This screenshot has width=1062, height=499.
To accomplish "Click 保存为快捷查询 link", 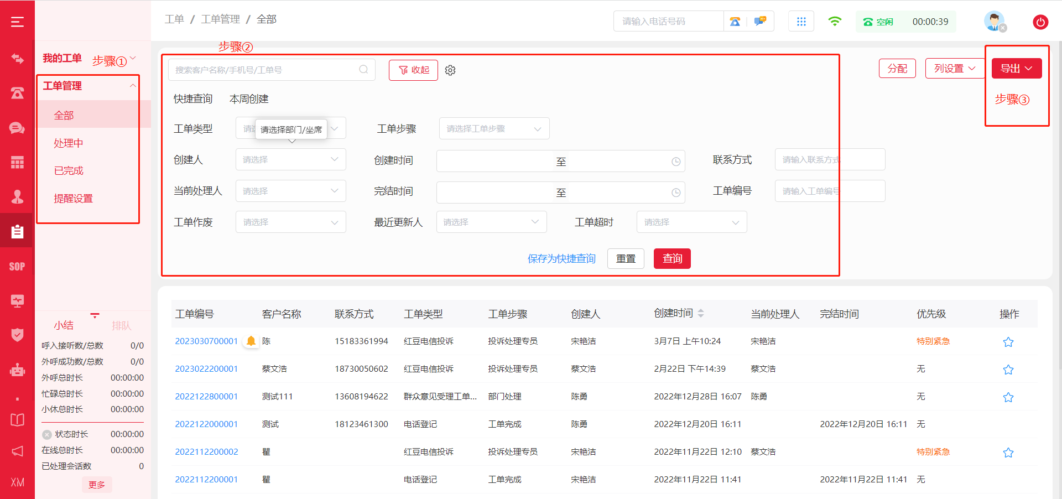I will click(561, 258).
